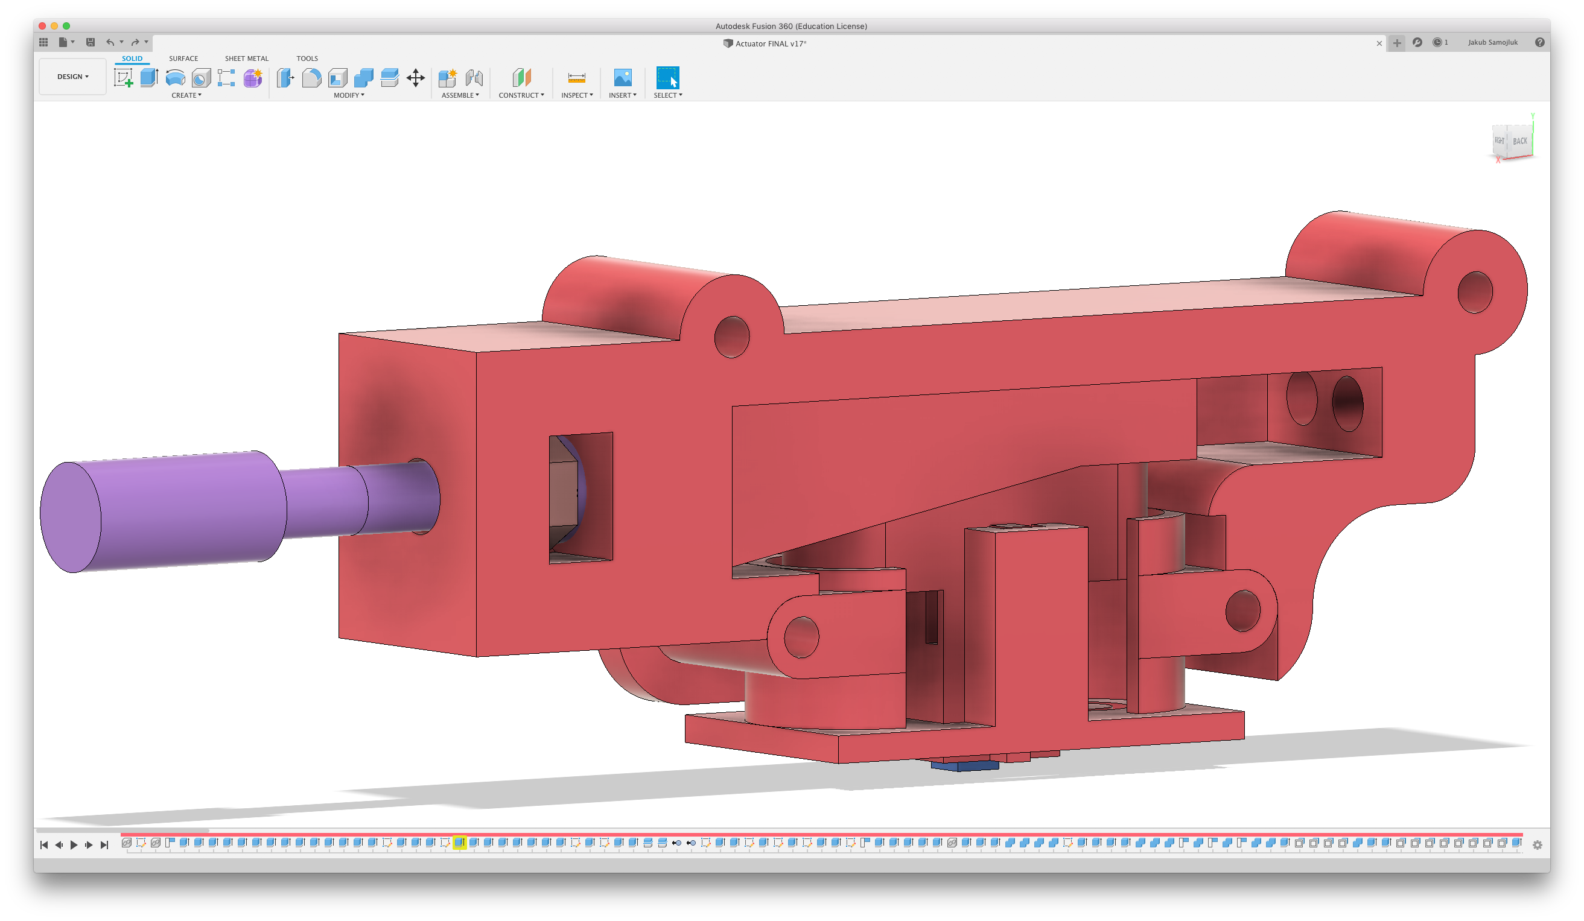
Task: Switch to the SURFACE tab
Action: (x=183, y=59)
